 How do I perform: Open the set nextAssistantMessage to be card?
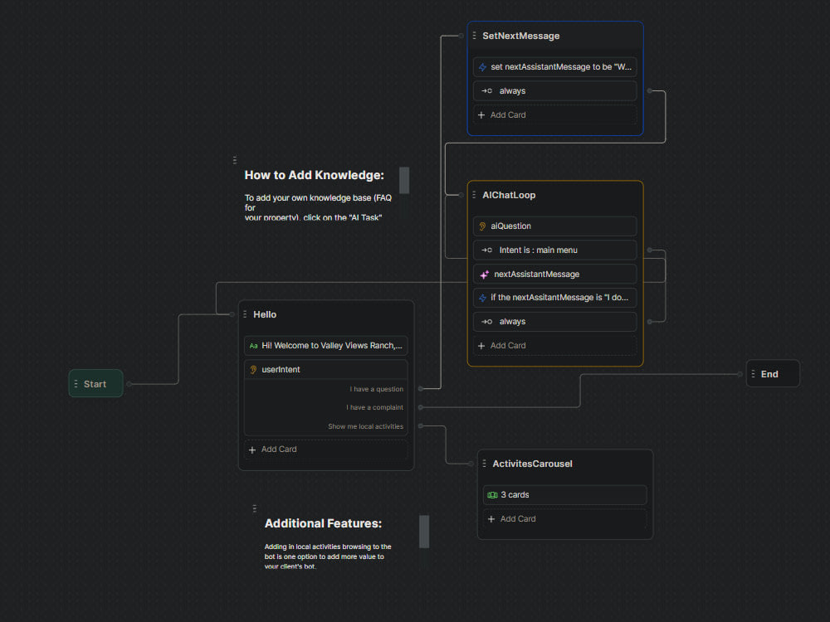554,67
